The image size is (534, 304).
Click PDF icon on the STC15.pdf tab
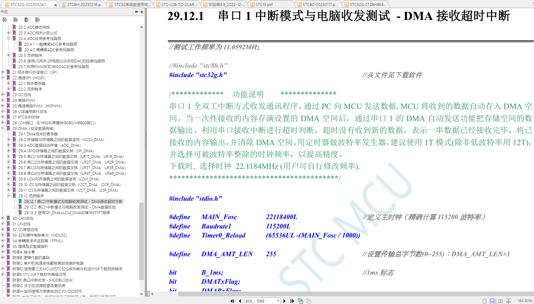point(252,4)
